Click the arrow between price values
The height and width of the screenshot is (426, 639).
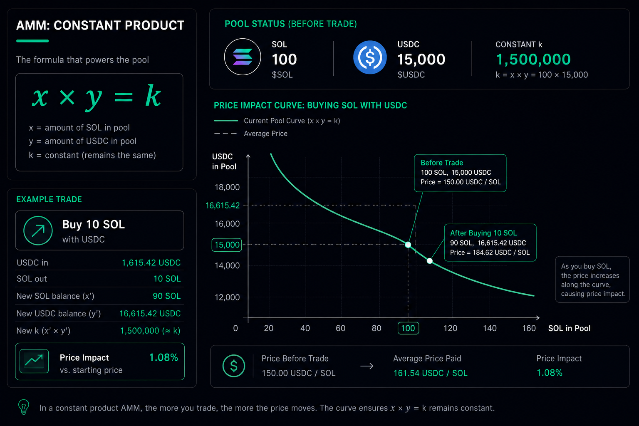click(367, 366)
